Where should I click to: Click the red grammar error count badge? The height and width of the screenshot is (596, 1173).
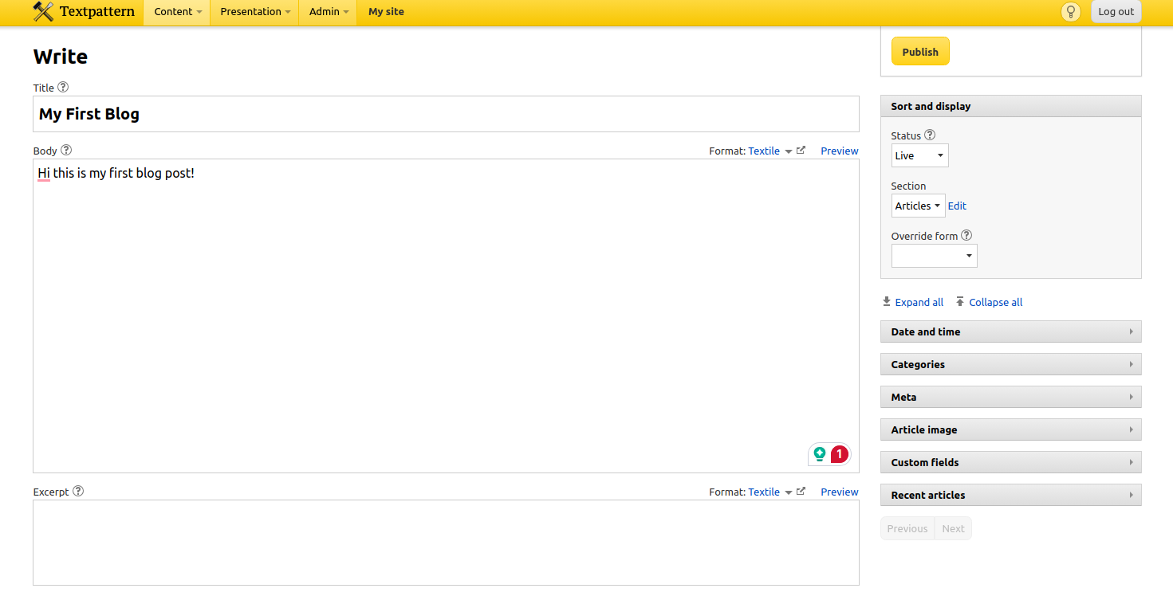coord(839,454)
